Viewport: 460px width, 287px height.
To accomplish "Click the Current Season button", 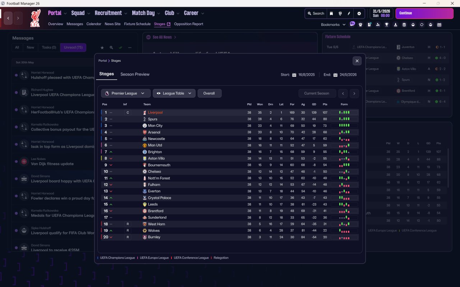I will click(317, 93).
